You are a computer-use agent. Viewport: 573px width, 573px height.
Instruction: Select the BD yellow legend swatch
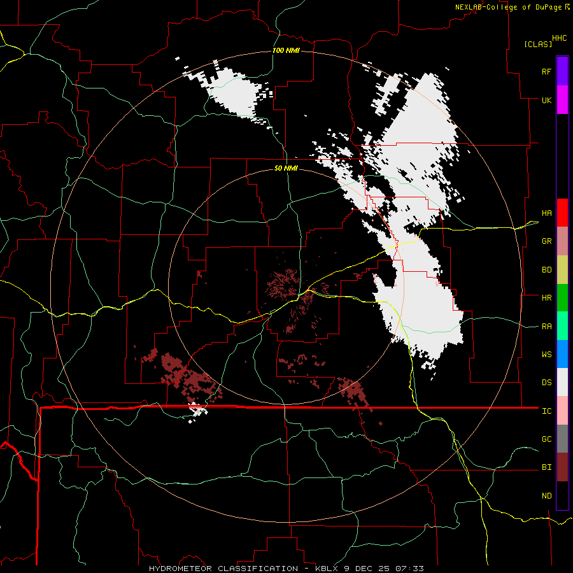tap(562, 270)
